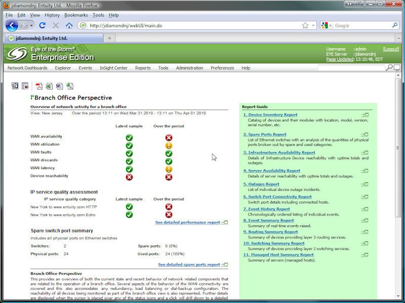Open the Switching Summary Report link
This screenshot has height=303, width=405.
274,243
